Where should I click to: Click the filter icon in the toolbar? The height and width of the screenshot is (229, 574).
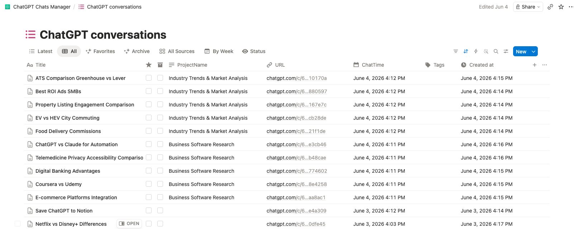point(456,51)
